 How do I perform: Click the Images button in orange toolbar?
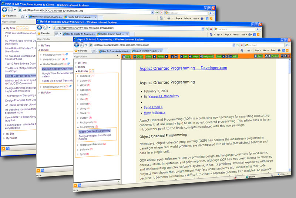tap(194, 56)
